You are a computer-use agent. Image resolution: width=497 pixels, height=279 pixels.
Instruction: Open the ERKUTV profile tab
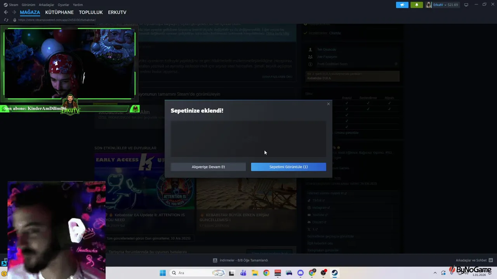(x=117, y=12)
